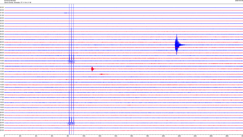Select the 06:30 trace time label
The width and height of the screenshot is (243, 137).
pyautogui.click(x=2, y=42)
